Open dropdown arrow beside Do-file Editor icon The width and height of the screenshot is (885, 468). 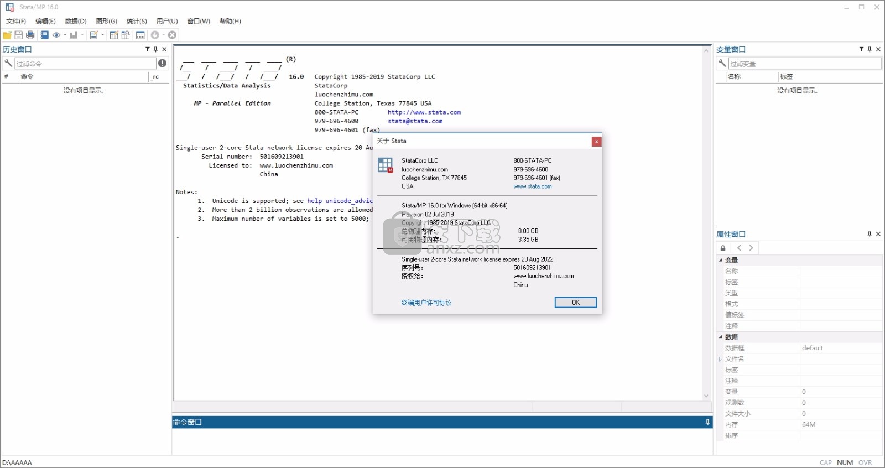pos(102,35)
